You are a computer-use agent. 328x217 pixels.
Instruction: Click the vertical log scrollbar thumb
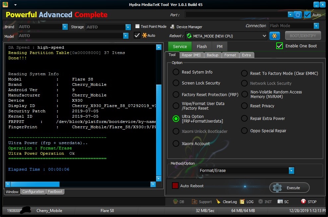tap(159, 130)
